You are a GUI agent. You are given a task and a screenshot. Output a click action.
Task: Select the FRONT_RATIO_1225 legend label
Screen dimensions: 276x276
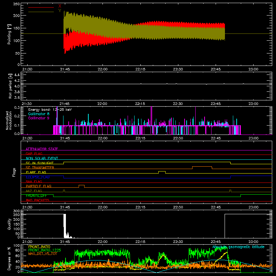(45, 250)
